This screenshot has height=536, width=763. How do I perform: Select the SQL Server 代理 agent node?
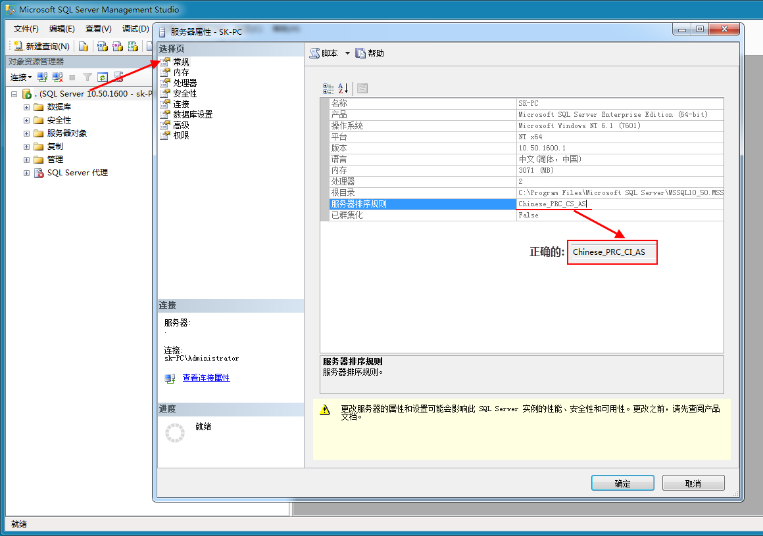[x=78, y=173]
